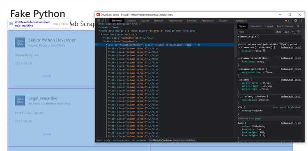
Task: Select div.container in the breadcrumb bar
Action: pos(139,140)
